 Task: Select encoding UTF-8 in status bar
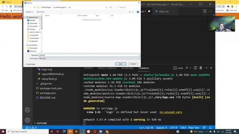[x=173, y=128]
